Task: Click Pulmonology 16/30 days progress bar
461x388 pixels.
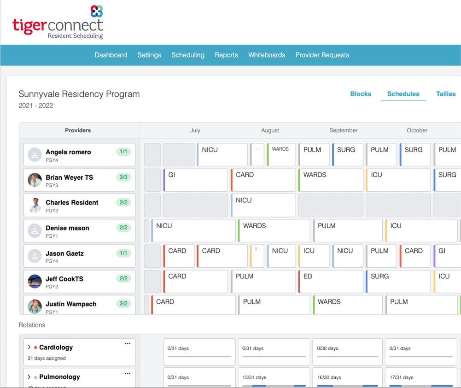Action: tap(347, 385)
